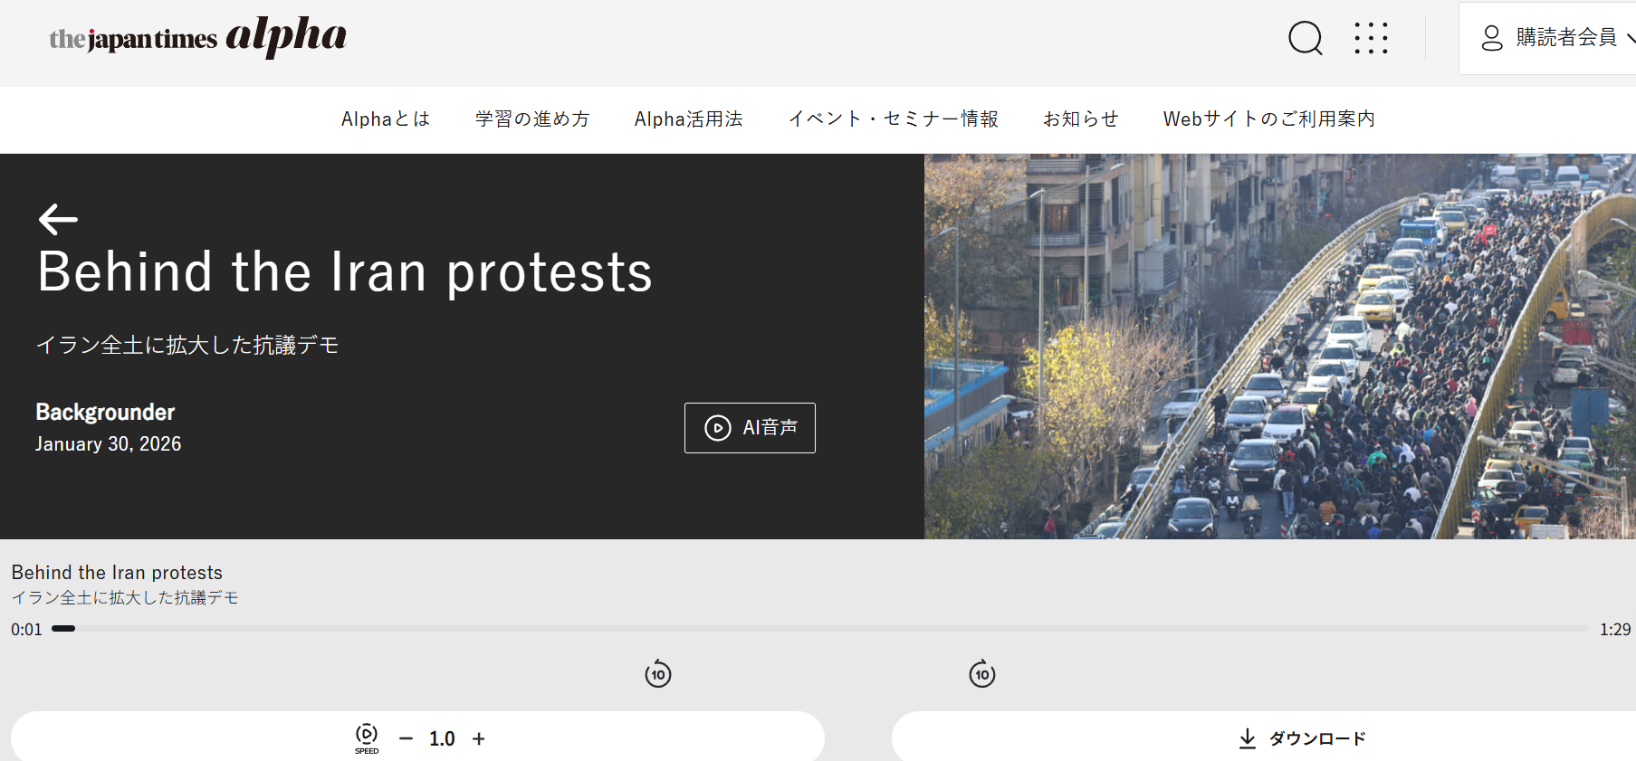Viewport: 1636px width, 761px height.
Task: Open the Alphaとは menu item
Action: tap(386, 119)
